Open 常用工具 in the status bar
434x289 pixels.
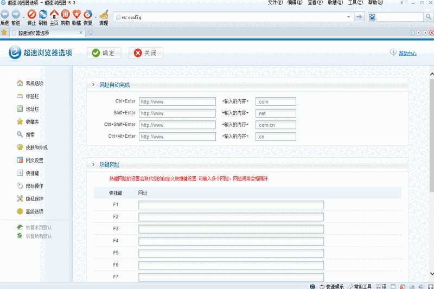359,286
